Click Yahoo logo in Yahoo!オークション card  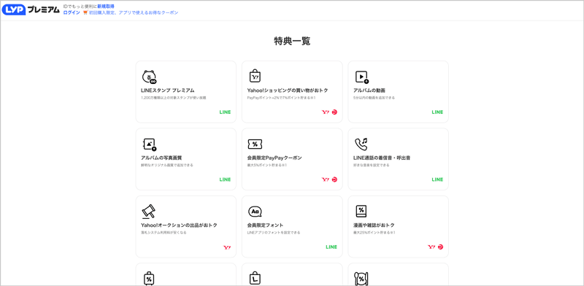(x=227, y=247)
